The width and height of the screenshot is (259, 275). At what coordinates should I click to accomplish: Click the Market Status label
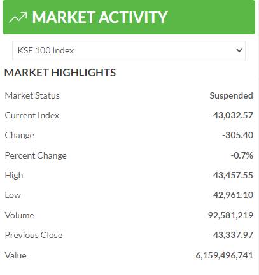32,95
